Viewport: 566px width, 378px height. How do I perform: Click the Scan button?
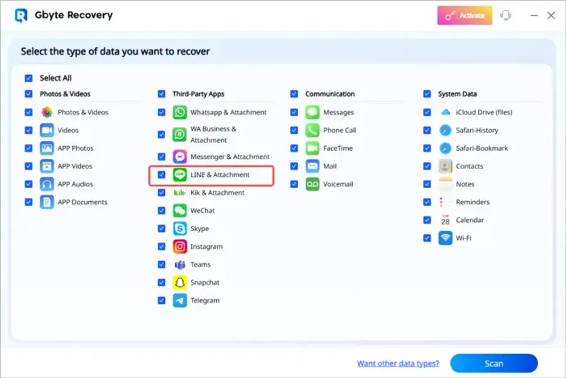click(494, 363)
